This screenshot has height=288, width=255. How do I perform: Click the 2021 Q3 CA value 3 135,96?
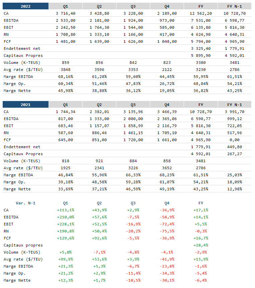pyautogui.click(x=133, y=112)
